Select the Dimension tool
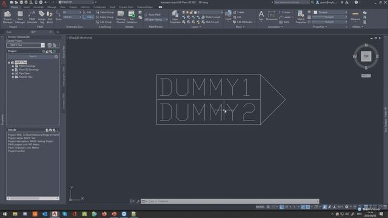The width and height of the screenshot is (388, 218). click(272, 15)
